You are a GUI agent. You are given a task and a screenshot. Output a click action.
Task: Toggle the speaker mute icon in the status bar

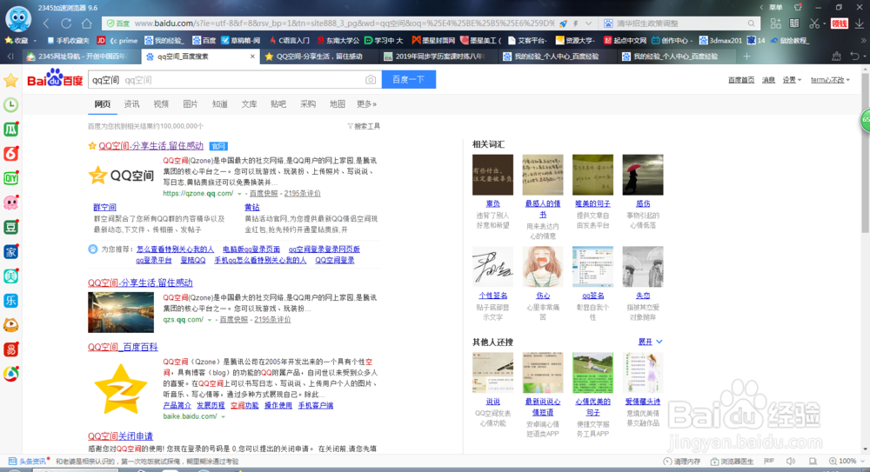[x=791, y=461]
